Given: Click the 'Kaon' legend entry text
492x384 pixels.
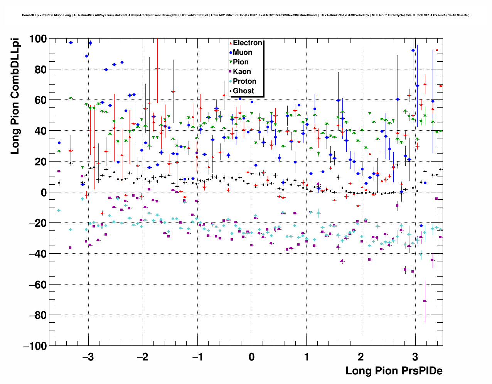Looking at the screenshot, I should point(242,72).
